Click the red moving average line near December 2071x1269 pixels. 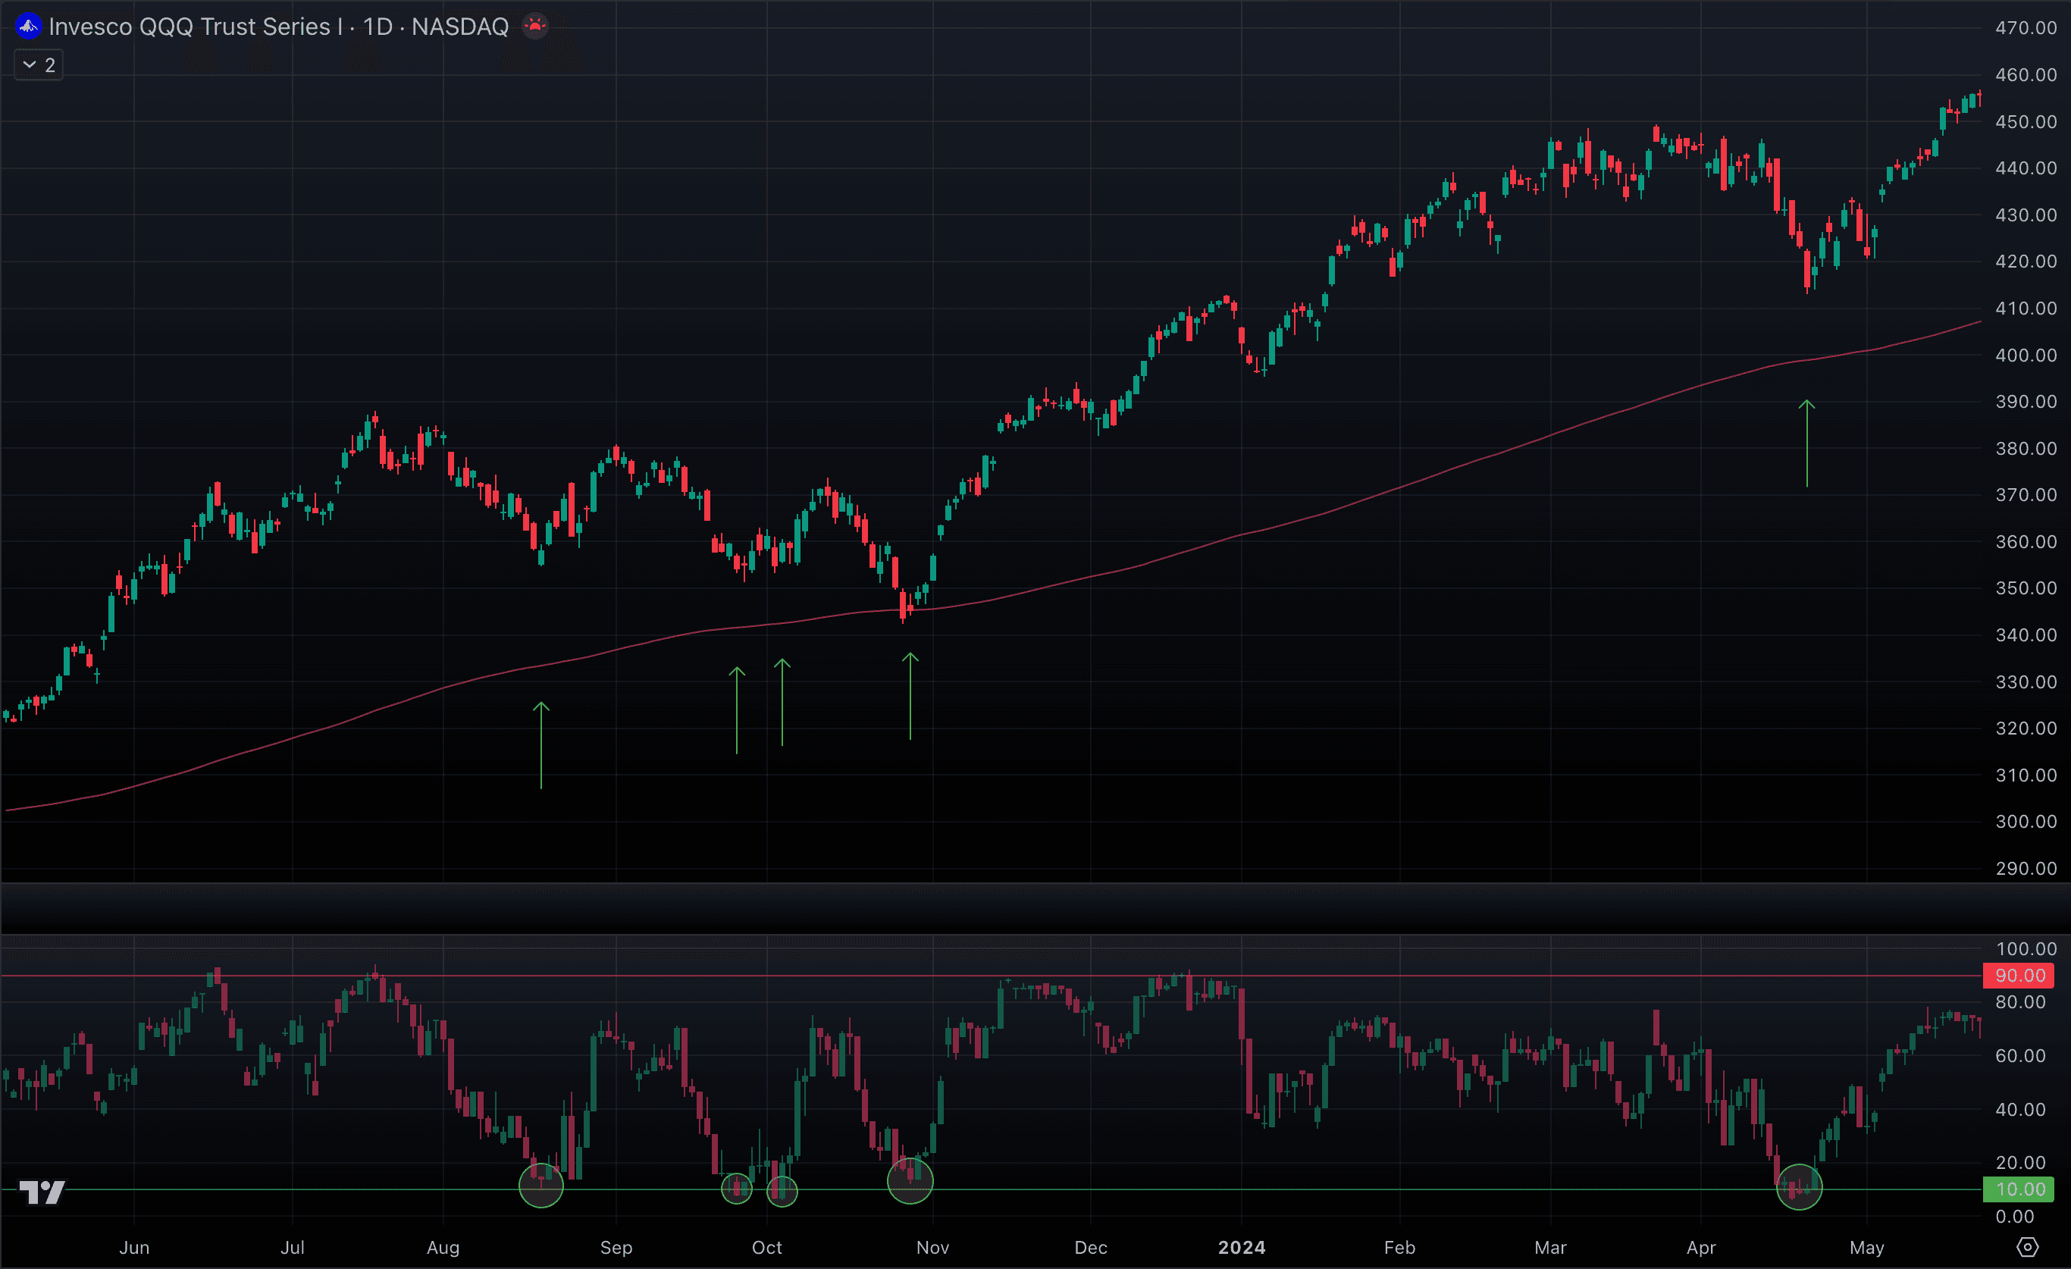click(x=1091, y=577)
